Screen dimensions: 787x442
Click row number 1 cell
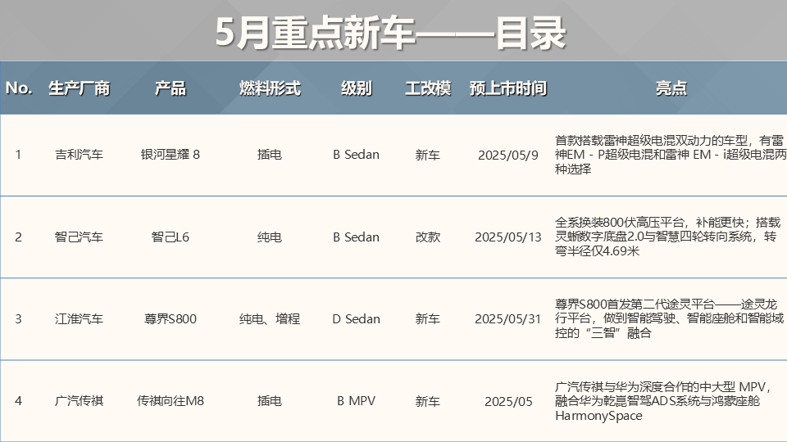(x=18, y=155)
